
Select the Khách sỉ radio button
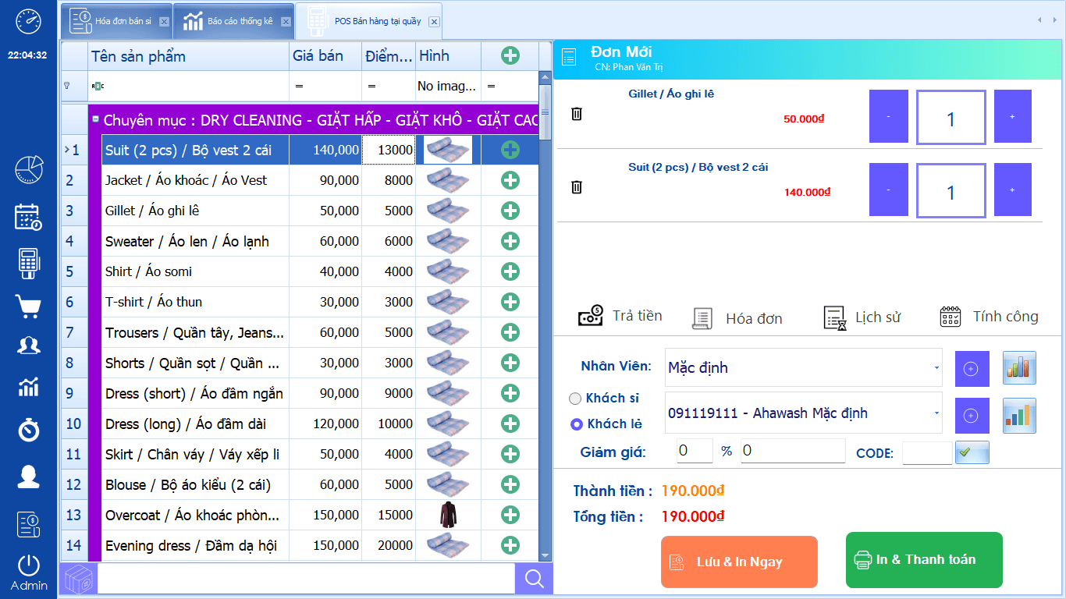coord(576,399)
